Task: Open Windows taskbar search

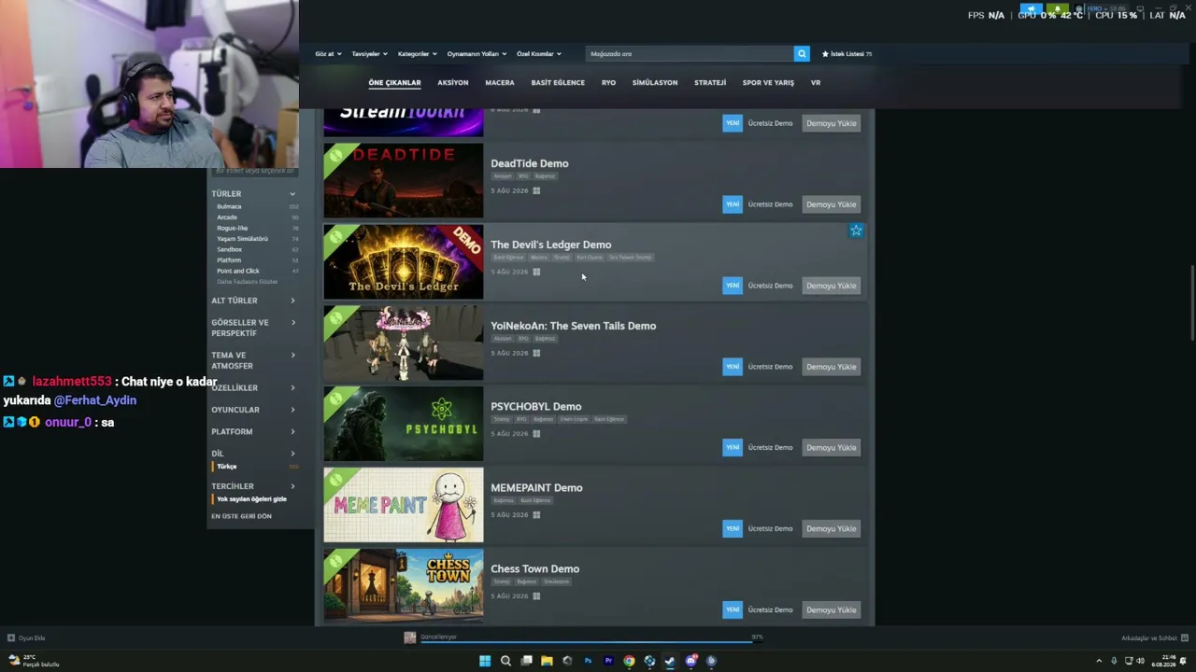Action: pos(505,661)
